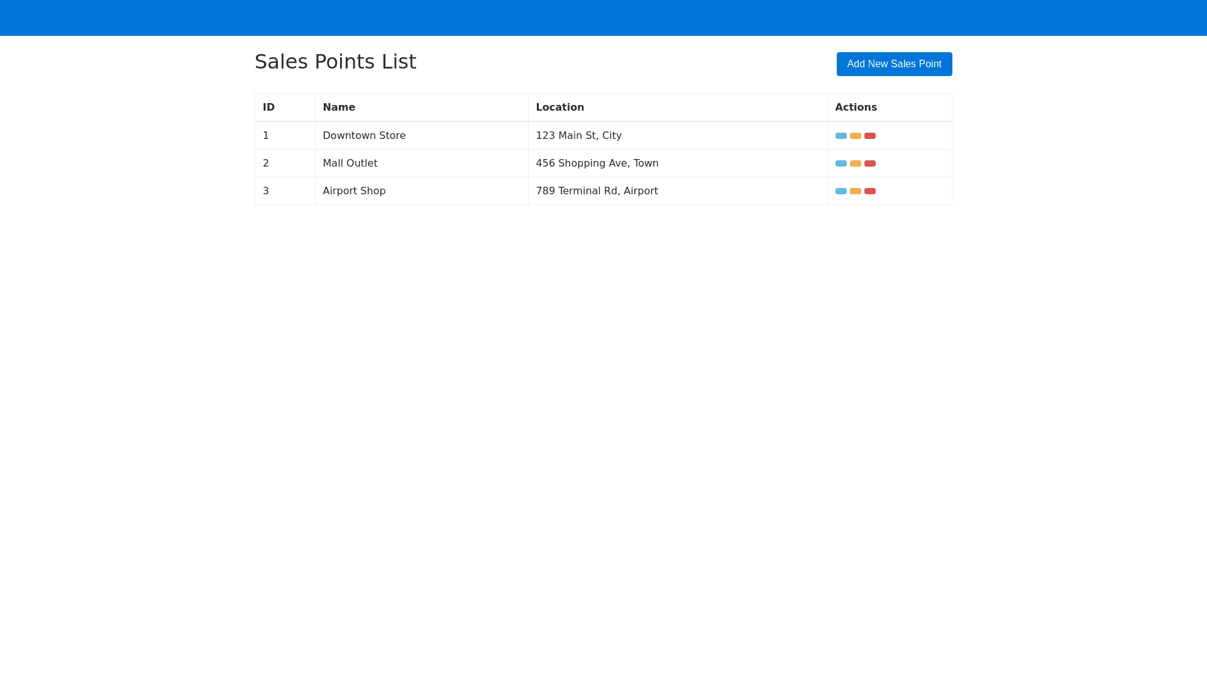Viewport: 1207px width, 679px height.
Task: Click red action button for Downtown Store
Action: click(869, 136)
